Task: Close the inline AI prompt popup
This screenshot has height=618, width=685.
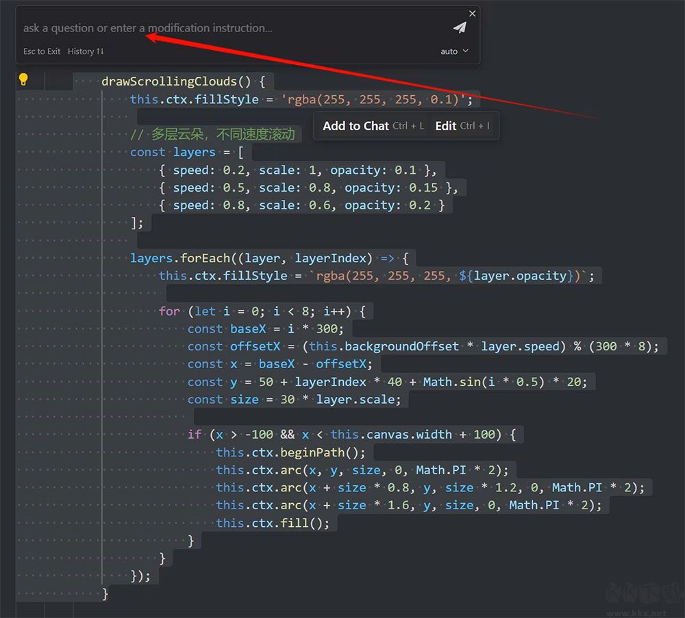Action: pyautogui.click(x=472, y=13)
